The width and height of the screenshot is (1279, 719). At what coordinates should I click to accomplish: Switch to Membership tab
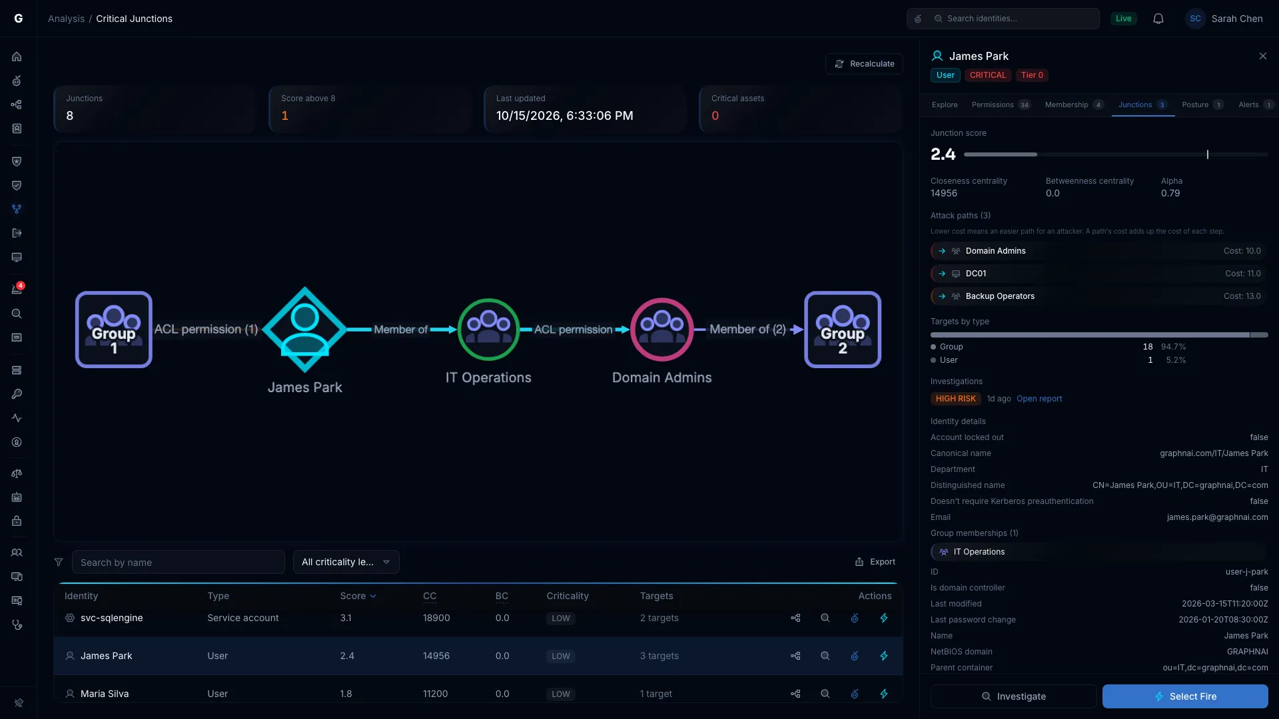coord(1074,105)
